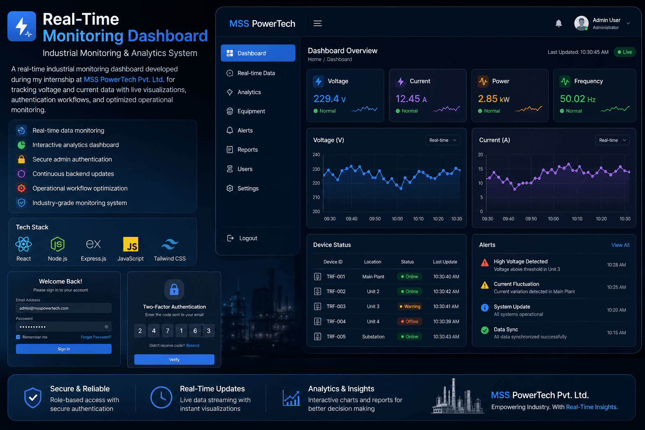645x430 pixels.
Task: Click the Last Update column header
Action: coord(445,262)
